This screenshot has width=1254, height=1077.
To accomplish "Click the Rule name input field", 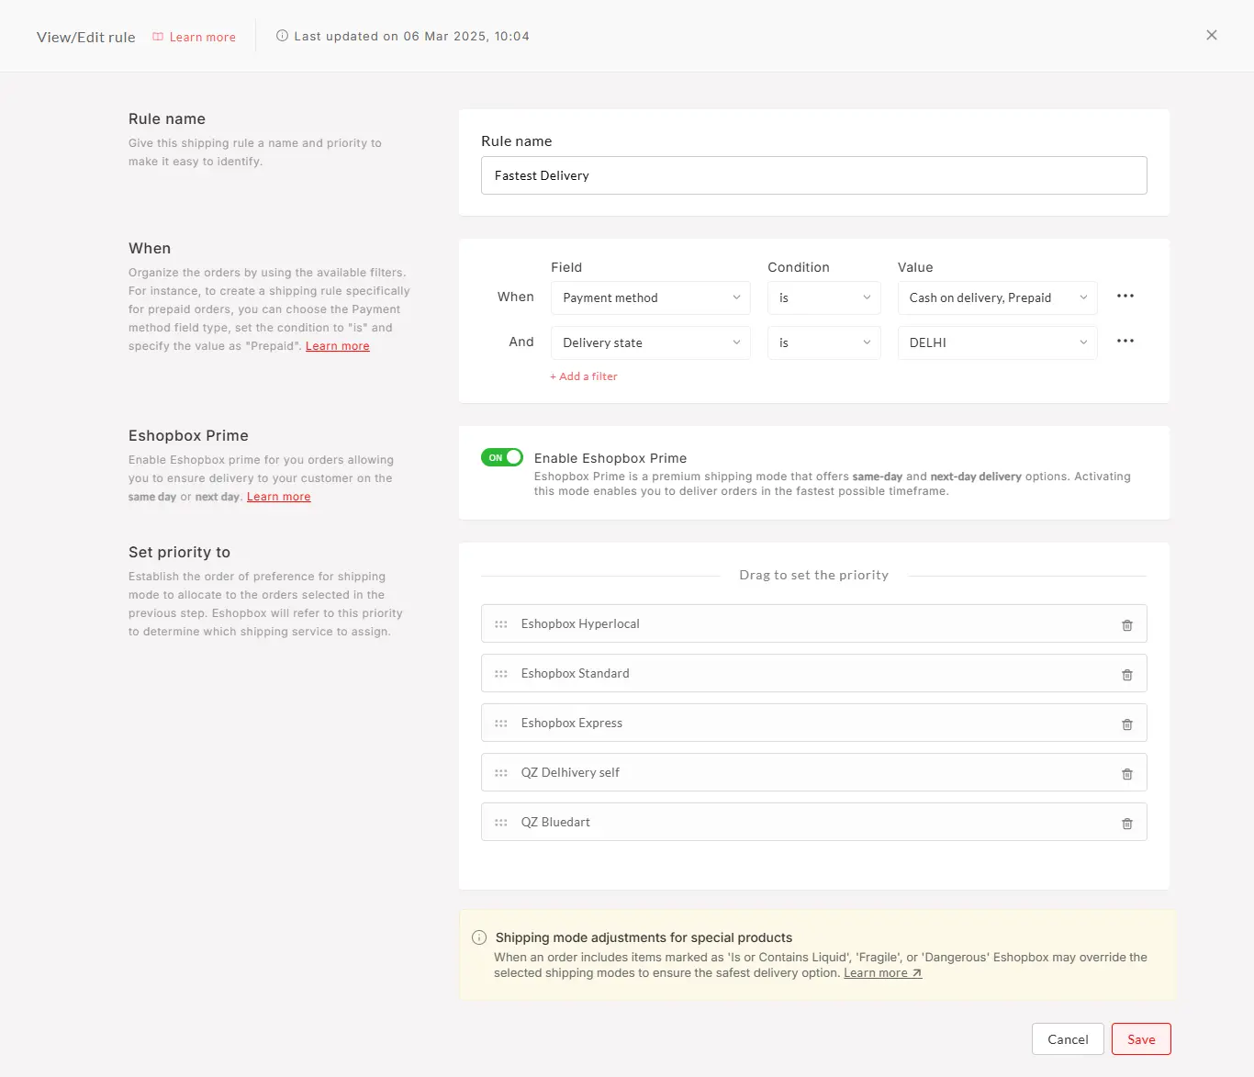I will (814, 175).
